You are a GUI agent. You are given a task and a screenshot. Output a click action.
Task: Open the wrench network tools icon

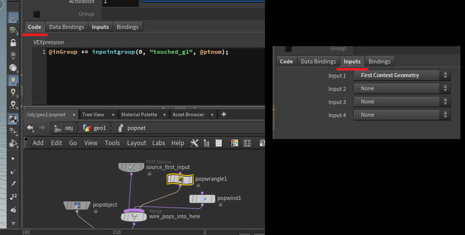(194, 143)
